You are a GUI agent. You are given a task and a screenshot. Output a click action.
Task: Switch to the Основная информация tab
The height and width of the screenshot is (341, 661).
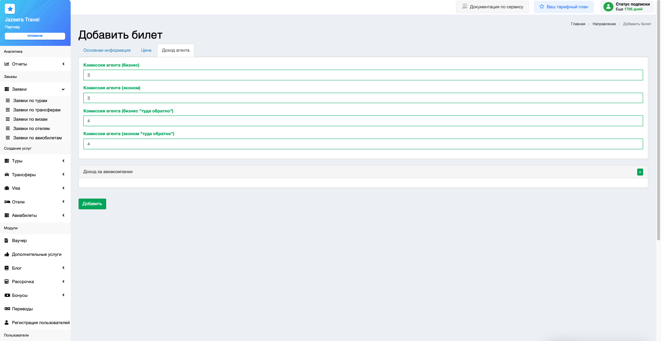(x=107, y=50)
